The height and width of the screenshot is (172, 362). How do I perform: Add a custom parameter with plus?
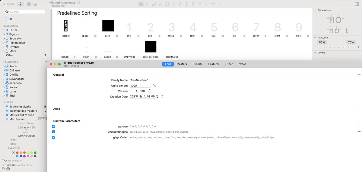tap(359, 121)
